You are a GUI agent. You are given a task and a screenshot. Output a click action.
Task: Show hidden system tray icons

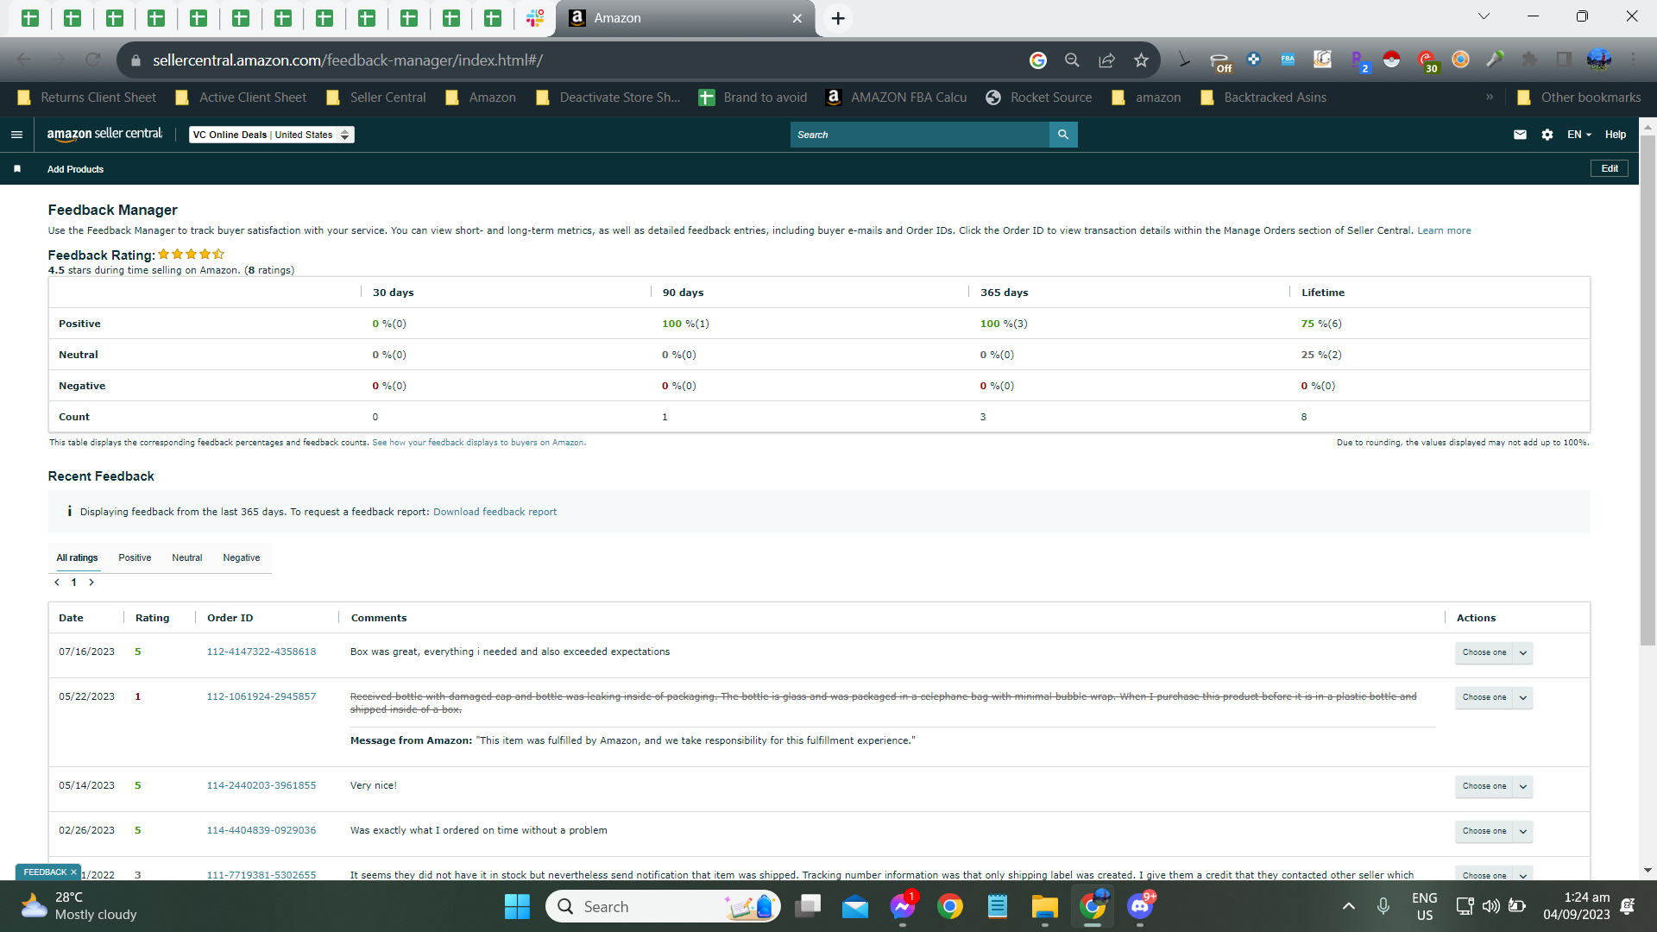point(1349,906)
